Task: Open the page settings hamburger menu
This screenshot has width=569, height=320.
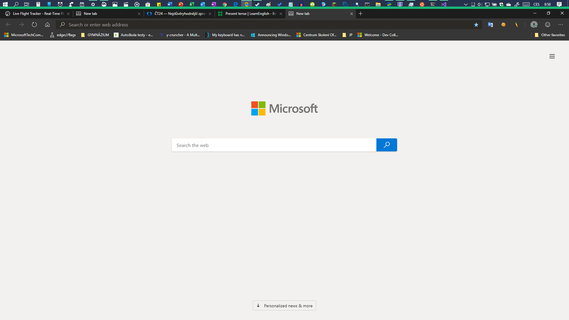Action: click(x=552, y=56)
